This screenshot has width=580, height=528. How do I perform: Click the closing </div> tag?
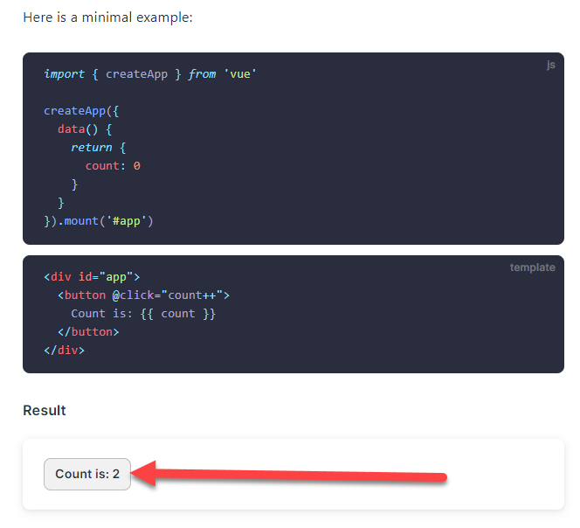click(64, 351)
